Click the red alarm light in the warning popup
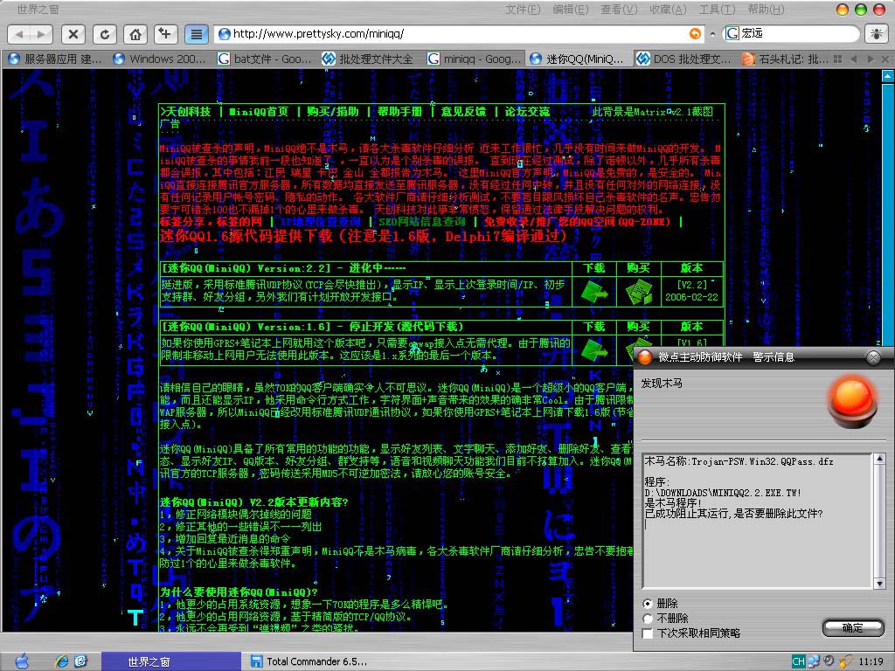This screenshot has width=895, height=671. click(854, 400)
